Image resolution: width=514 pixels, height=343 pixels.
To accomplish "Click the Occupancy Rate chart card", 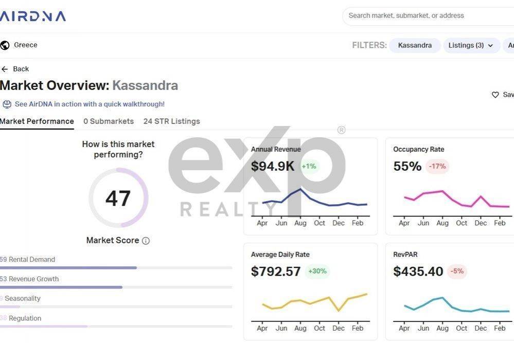I will pos(450,186).
